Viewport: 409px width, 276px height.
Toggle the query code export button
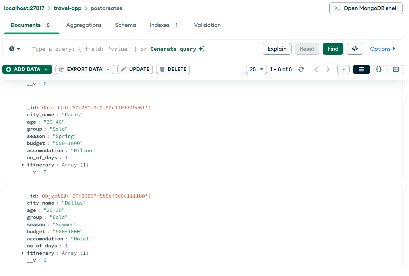[x=355, y=49]
